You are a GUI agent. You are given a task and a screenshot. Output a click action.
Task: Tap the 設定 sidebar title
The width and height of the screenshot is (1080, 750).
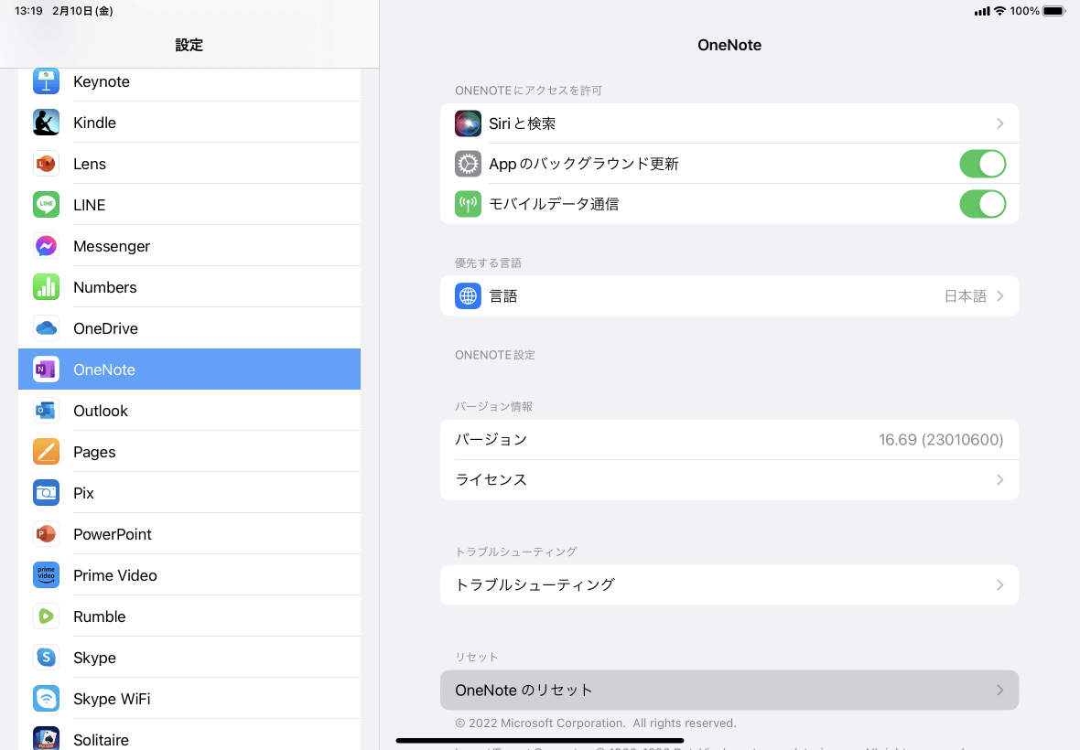(189, 46)
